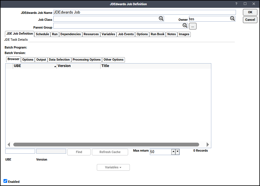260x186 pixels.
Task: Select the JDE Job Definition tab
Action: pos(20,34)
